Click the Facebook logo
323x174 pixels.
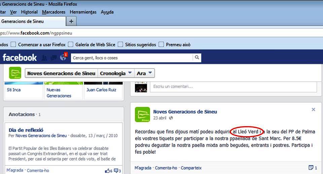[x=20, y=58]
